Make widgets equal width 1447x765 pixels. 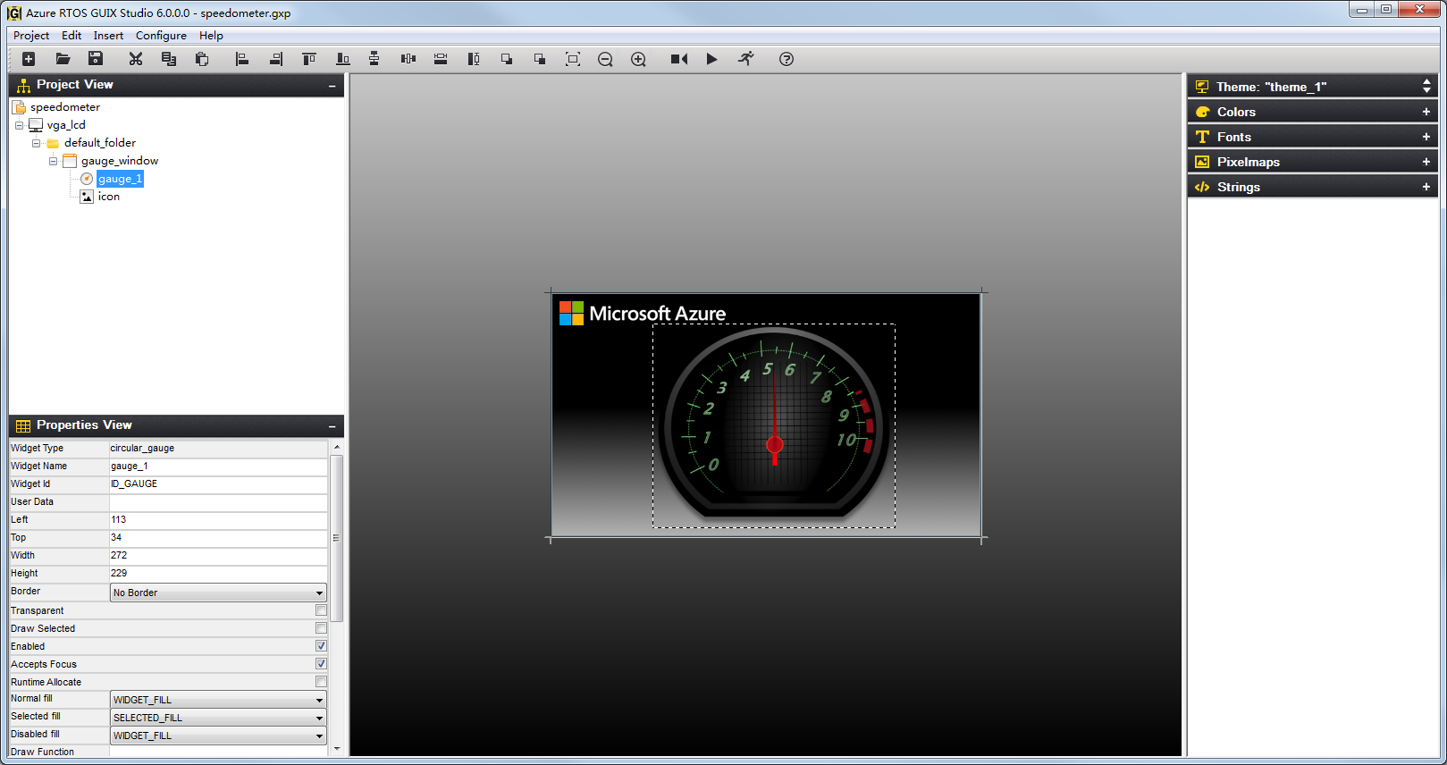click(x=441, y=59)
